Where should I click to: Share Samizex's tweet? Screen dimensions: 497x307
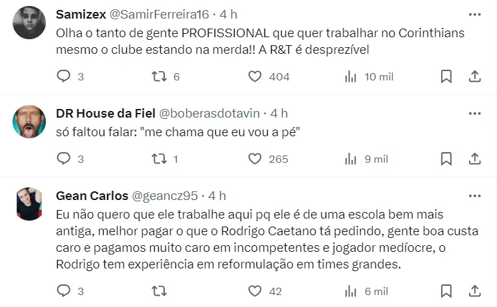tap(475, 76)
